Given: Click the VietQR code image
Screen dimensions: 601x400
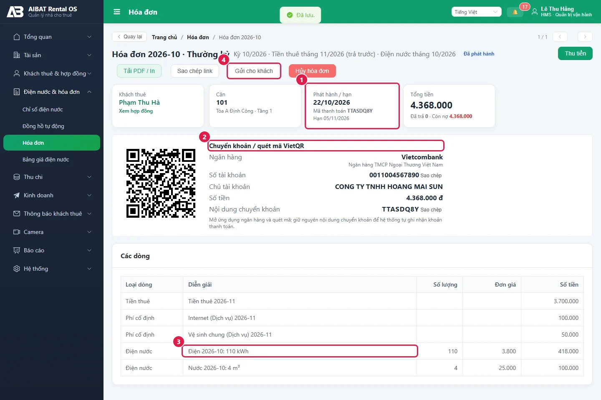Looking at the screenshot, I should click(x=161, y=183).
